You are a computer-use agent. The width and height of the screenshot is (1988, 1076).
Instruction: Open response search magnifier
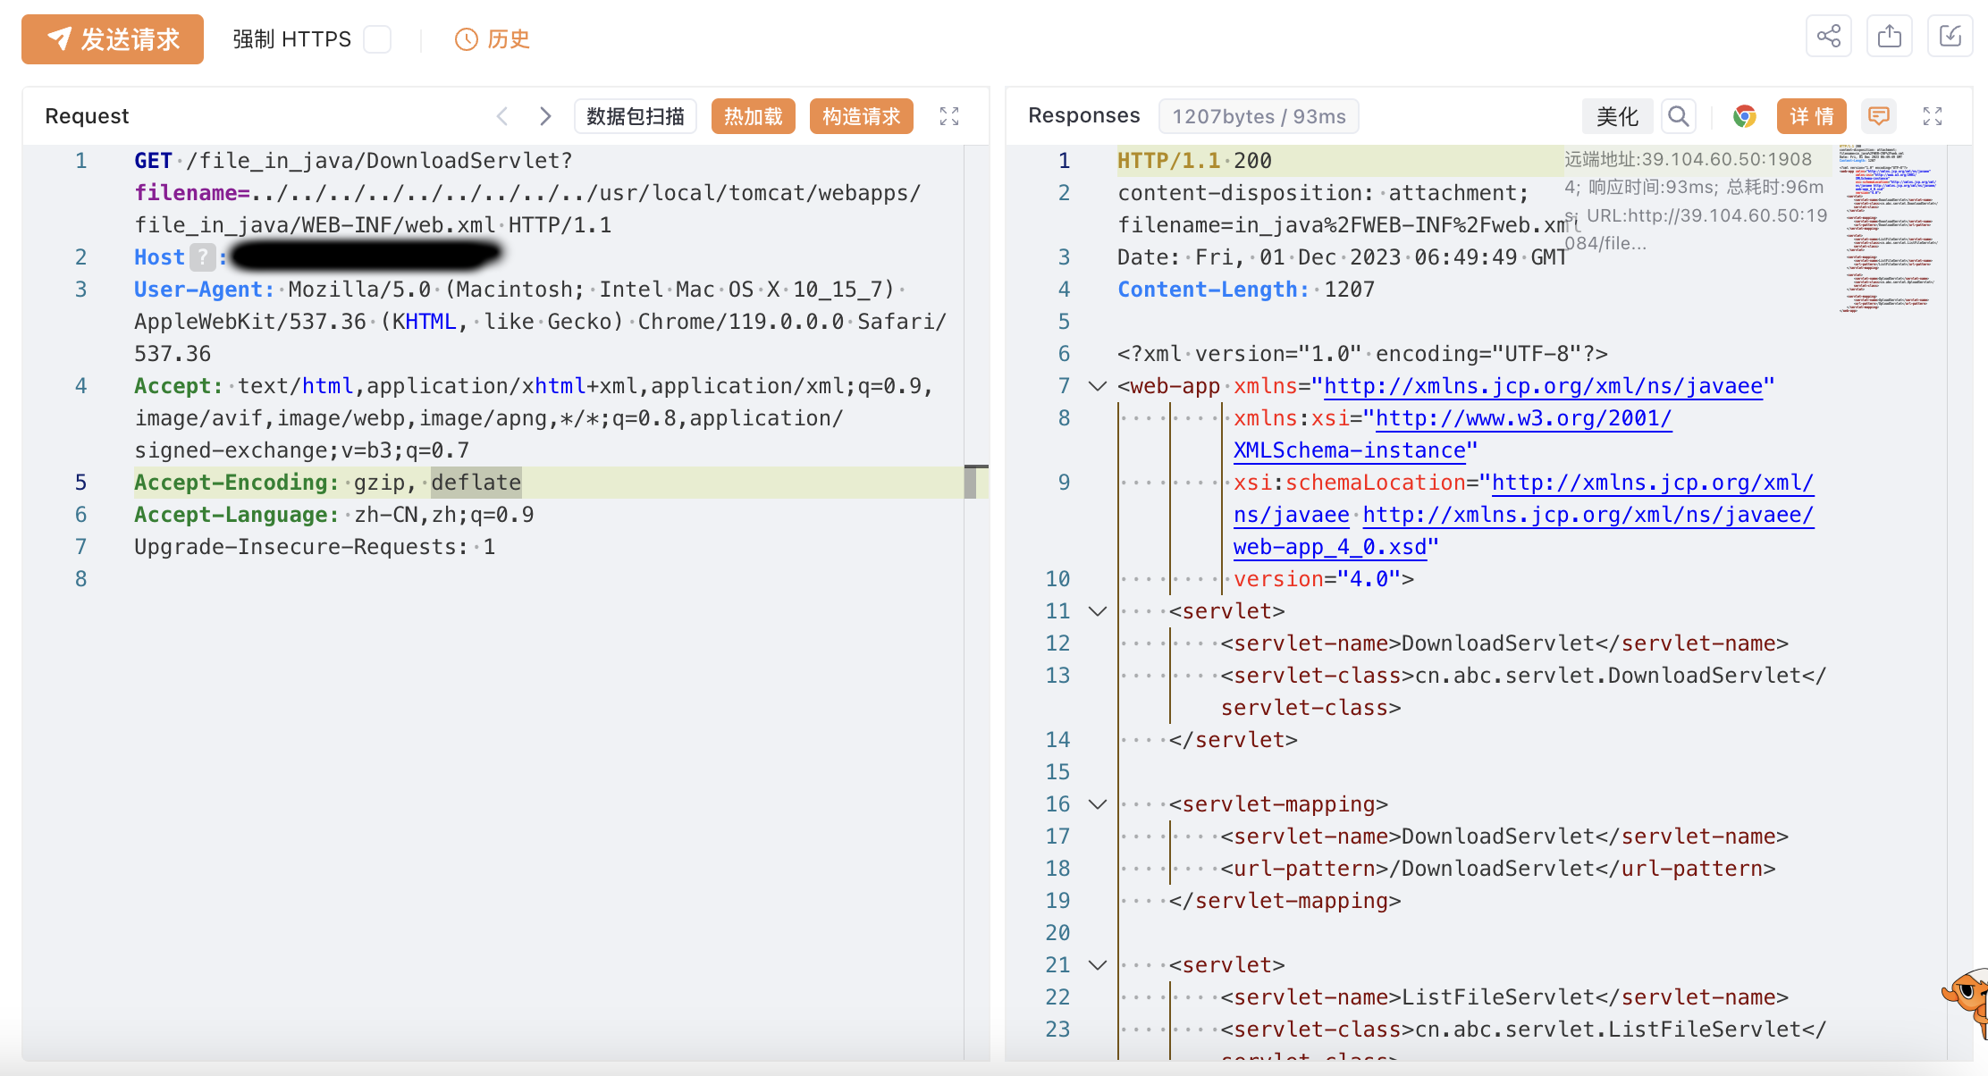(x=1678, y=116)
